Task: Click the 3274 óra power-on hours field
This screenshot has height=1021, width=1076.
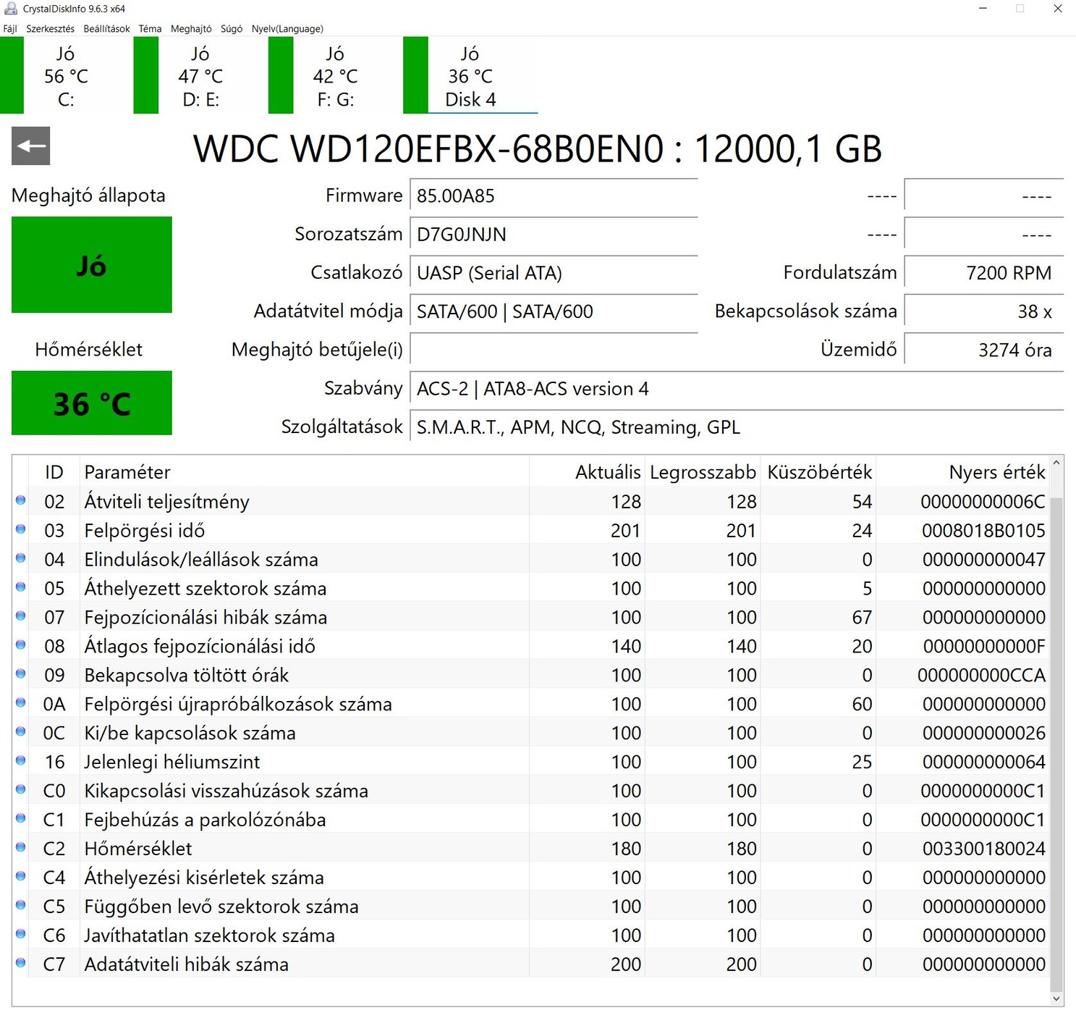Action: 984,350
